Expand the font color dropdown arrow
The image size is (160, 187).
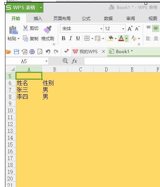127,38
